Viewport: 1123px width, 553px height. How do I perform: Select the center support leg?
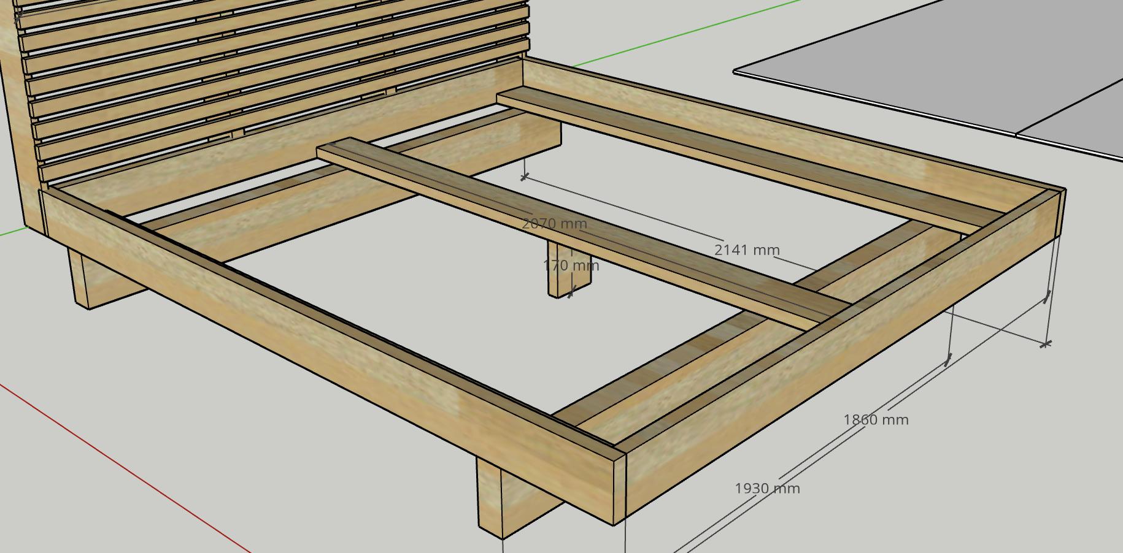(x=568, y=270)
